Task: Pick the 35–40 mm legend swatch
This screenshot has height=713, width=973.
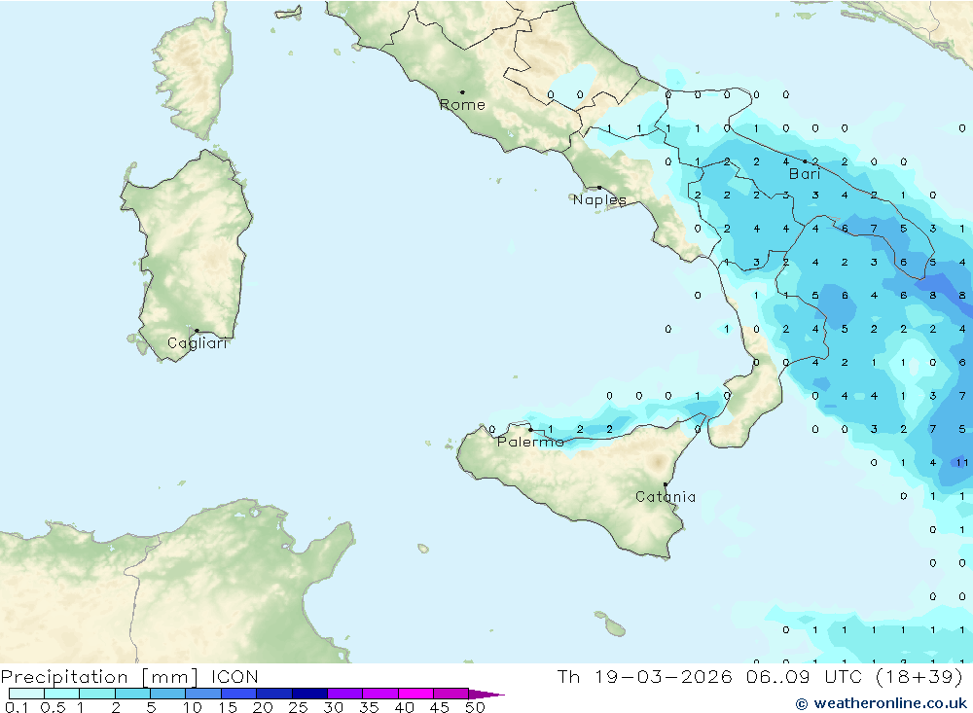Action: point(380,694)
